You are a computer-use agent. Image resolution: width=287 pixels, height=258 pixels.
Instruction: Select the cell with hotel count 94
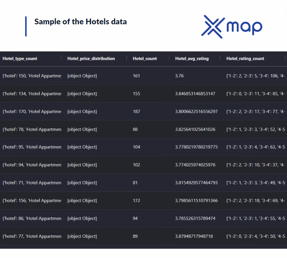pyautogui.click(x=135, y=219)
